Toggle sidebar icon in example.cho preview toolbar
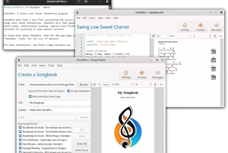Image resolution: width=228 pixels, height=153 pixels. [x=153, y=36]
